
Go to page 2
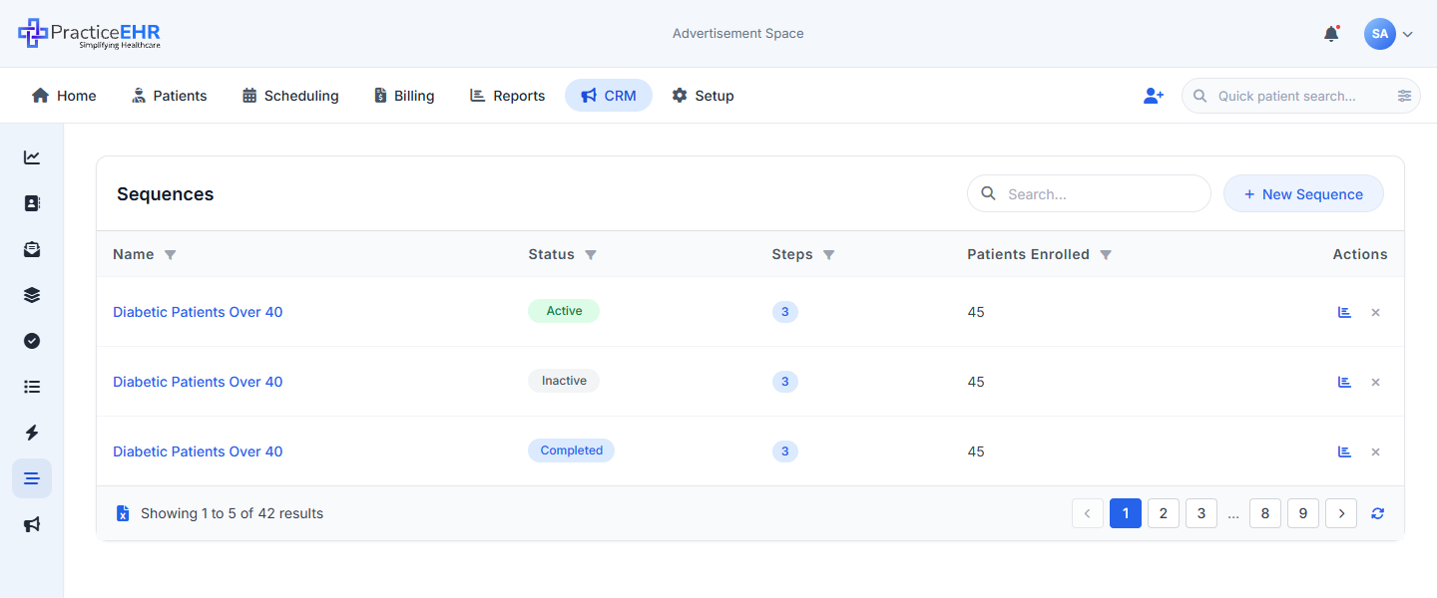tap(1164, 513)
